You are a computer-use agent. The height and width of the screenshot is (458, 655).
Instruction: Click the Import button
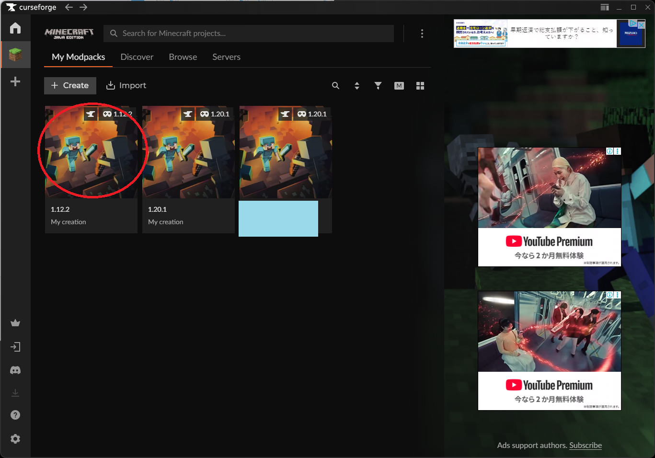(126, 86)
